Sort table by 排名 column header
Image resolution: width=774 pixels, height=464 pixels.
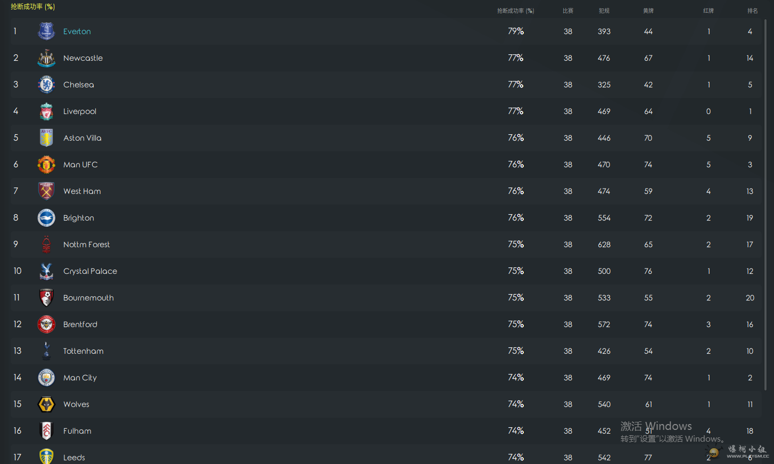pyautogui.click(x=752, y=11)
